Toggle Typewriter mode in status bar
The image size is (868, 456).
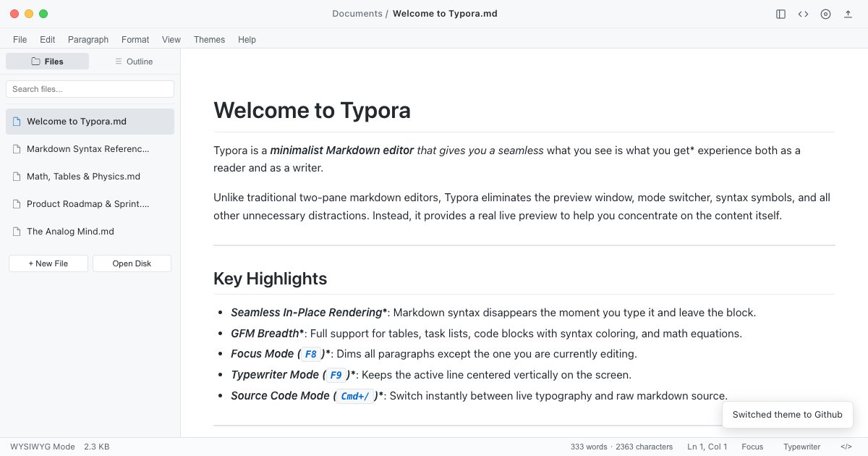pyautogui.click(x=801, y=447)
